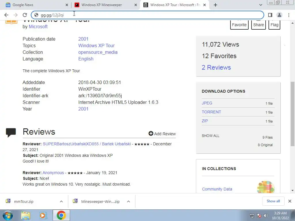This screenshot has height=221, width=295.
Task: Click the Year 2001 link
Action: click(x=83, y=109)
